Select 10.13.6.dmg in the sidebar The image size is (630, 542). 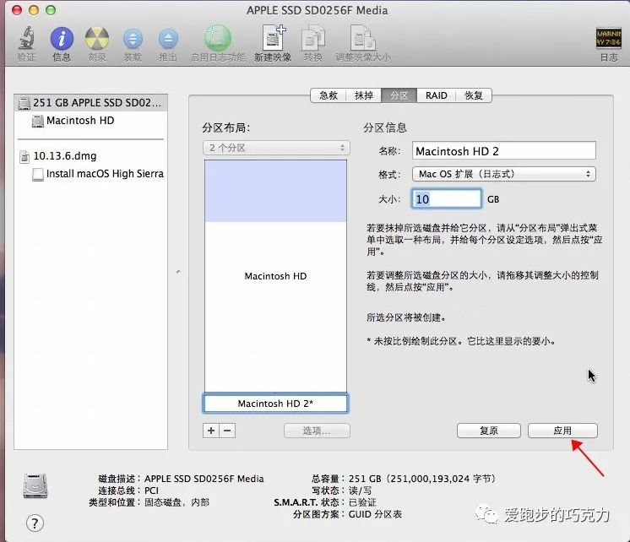pos(91,156)
